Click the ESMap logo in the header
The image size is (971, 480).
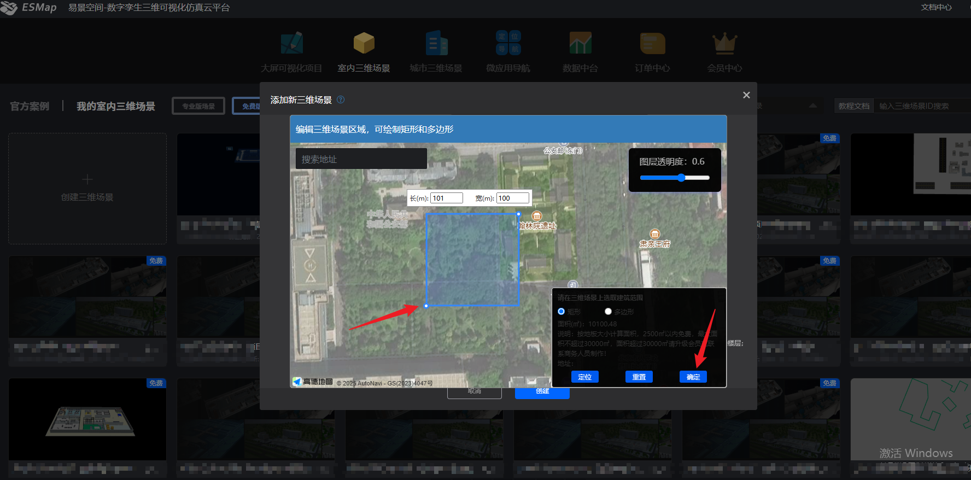pos(28,8)
